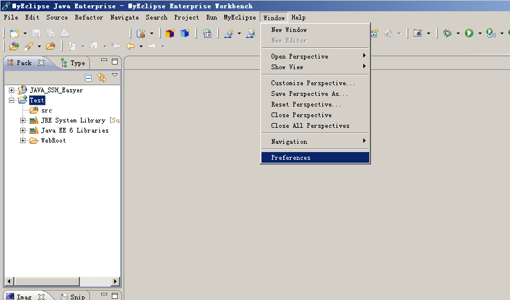Click Preferences in the Window menu
This screenshot has height=300, width=510.
315,157
